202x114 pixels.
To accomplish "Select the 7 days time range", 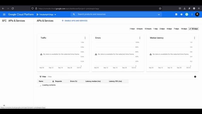I will (176, 29).
